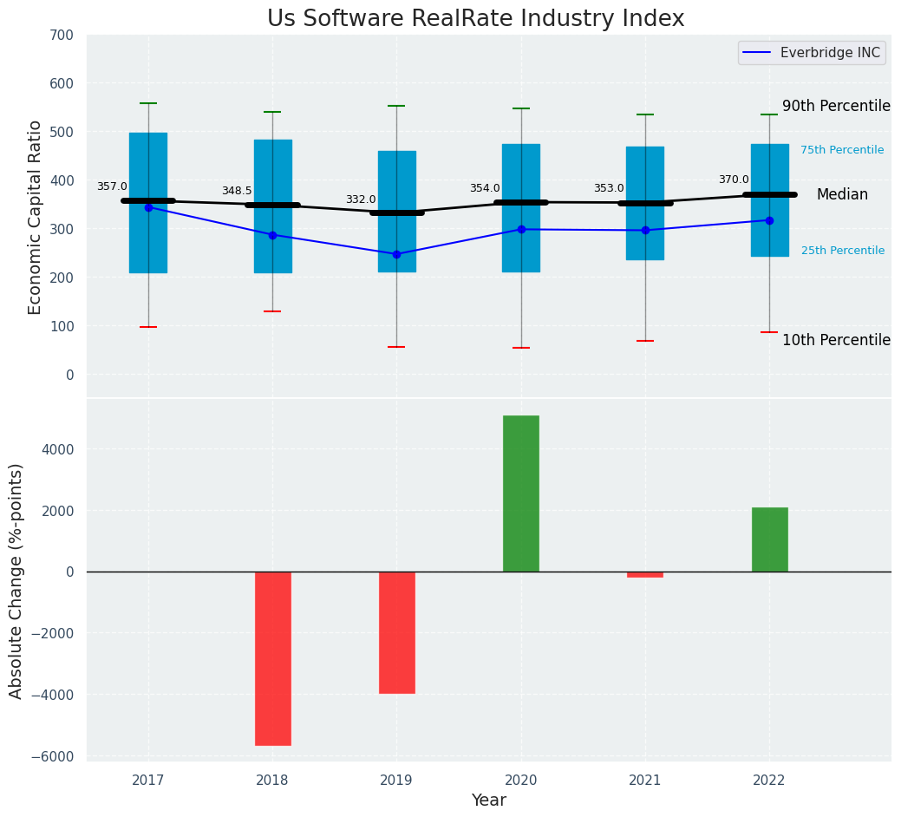901x817 pixels.
Task: Click the chart title Us Software RealRate
Action: 475,19
